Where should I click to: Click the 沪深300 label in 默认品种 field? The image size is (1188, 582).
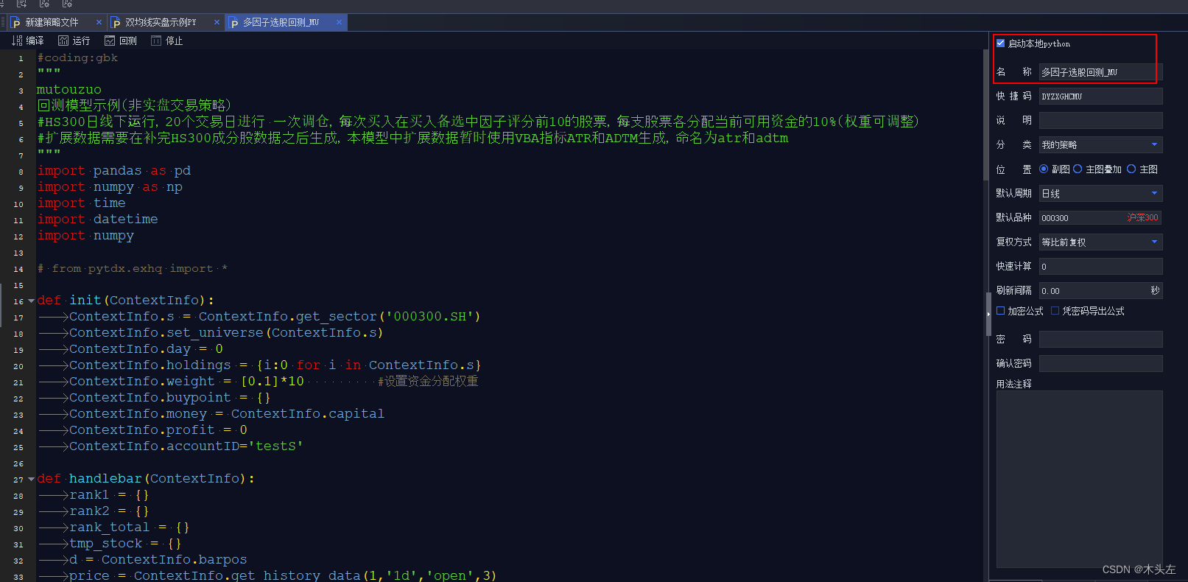1142,218
